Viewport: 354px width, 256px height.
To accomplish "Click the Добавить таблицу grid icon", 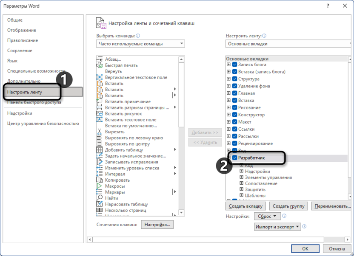I will (x=100, y=150).
